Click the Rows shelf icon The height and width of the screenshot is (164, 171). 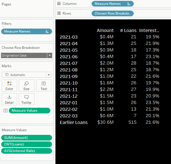[59, 13]
